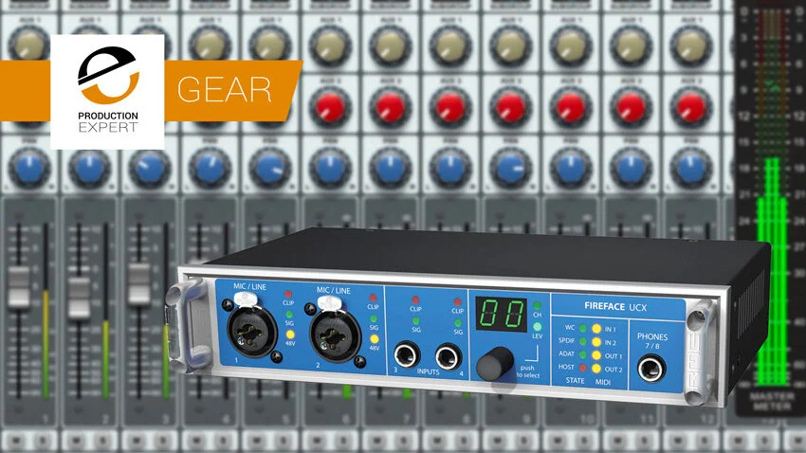Solo mixer channel 6

click(343, 440)
